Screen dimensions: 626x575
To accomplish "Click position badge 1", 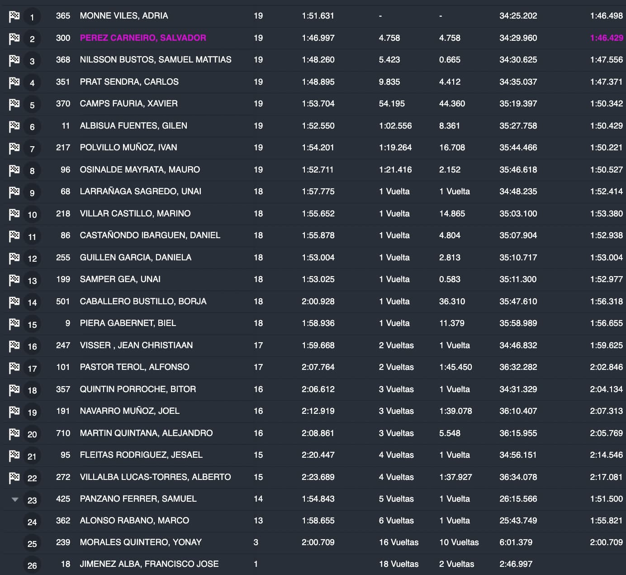I will pos(32,17).
